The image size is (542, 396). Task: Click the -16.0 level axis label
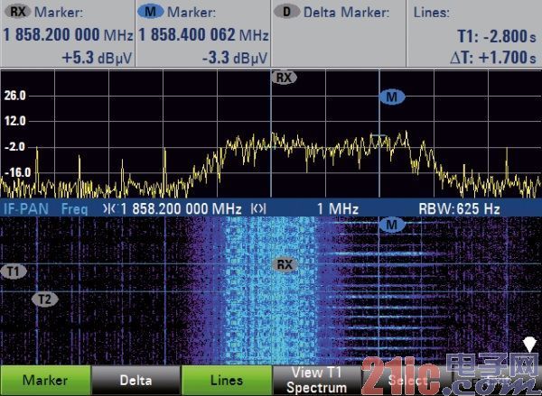(x=18, y=172)
